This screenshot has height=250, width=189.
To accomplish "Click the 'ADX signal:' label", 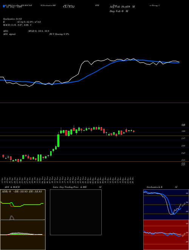I will 9,34.
